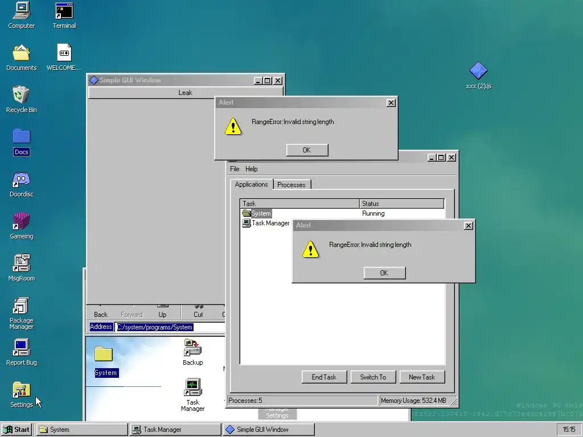Select the Task Manager row in task list
Viewport: 583px width, 437px height.
266,223
